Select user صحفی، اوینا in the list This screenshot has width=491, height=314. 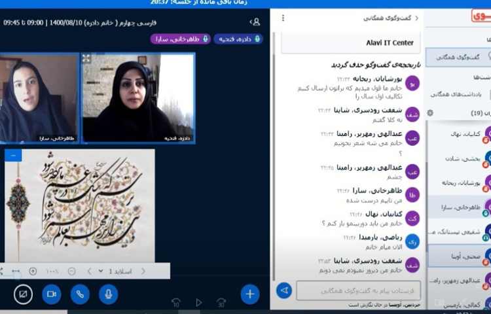point(459,256)
